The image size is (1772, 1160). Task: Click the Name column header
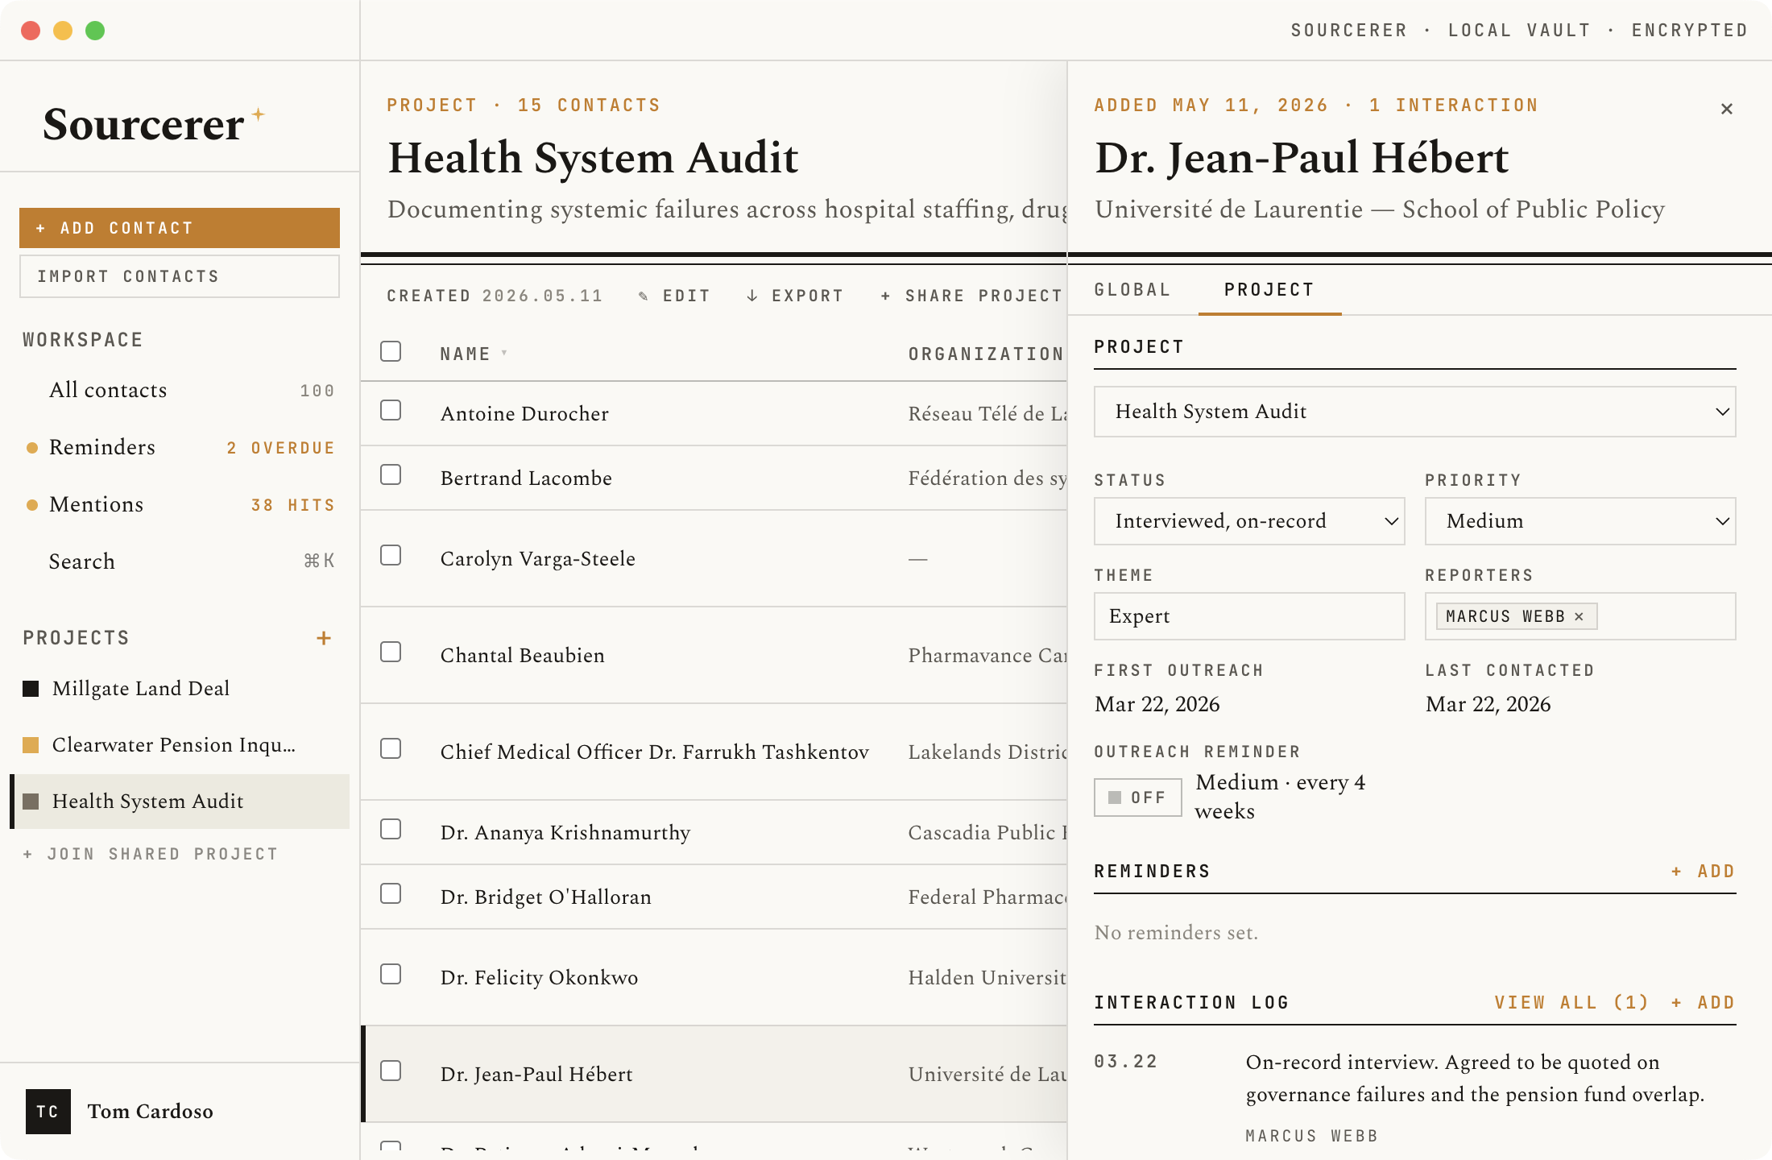point(465,354)
